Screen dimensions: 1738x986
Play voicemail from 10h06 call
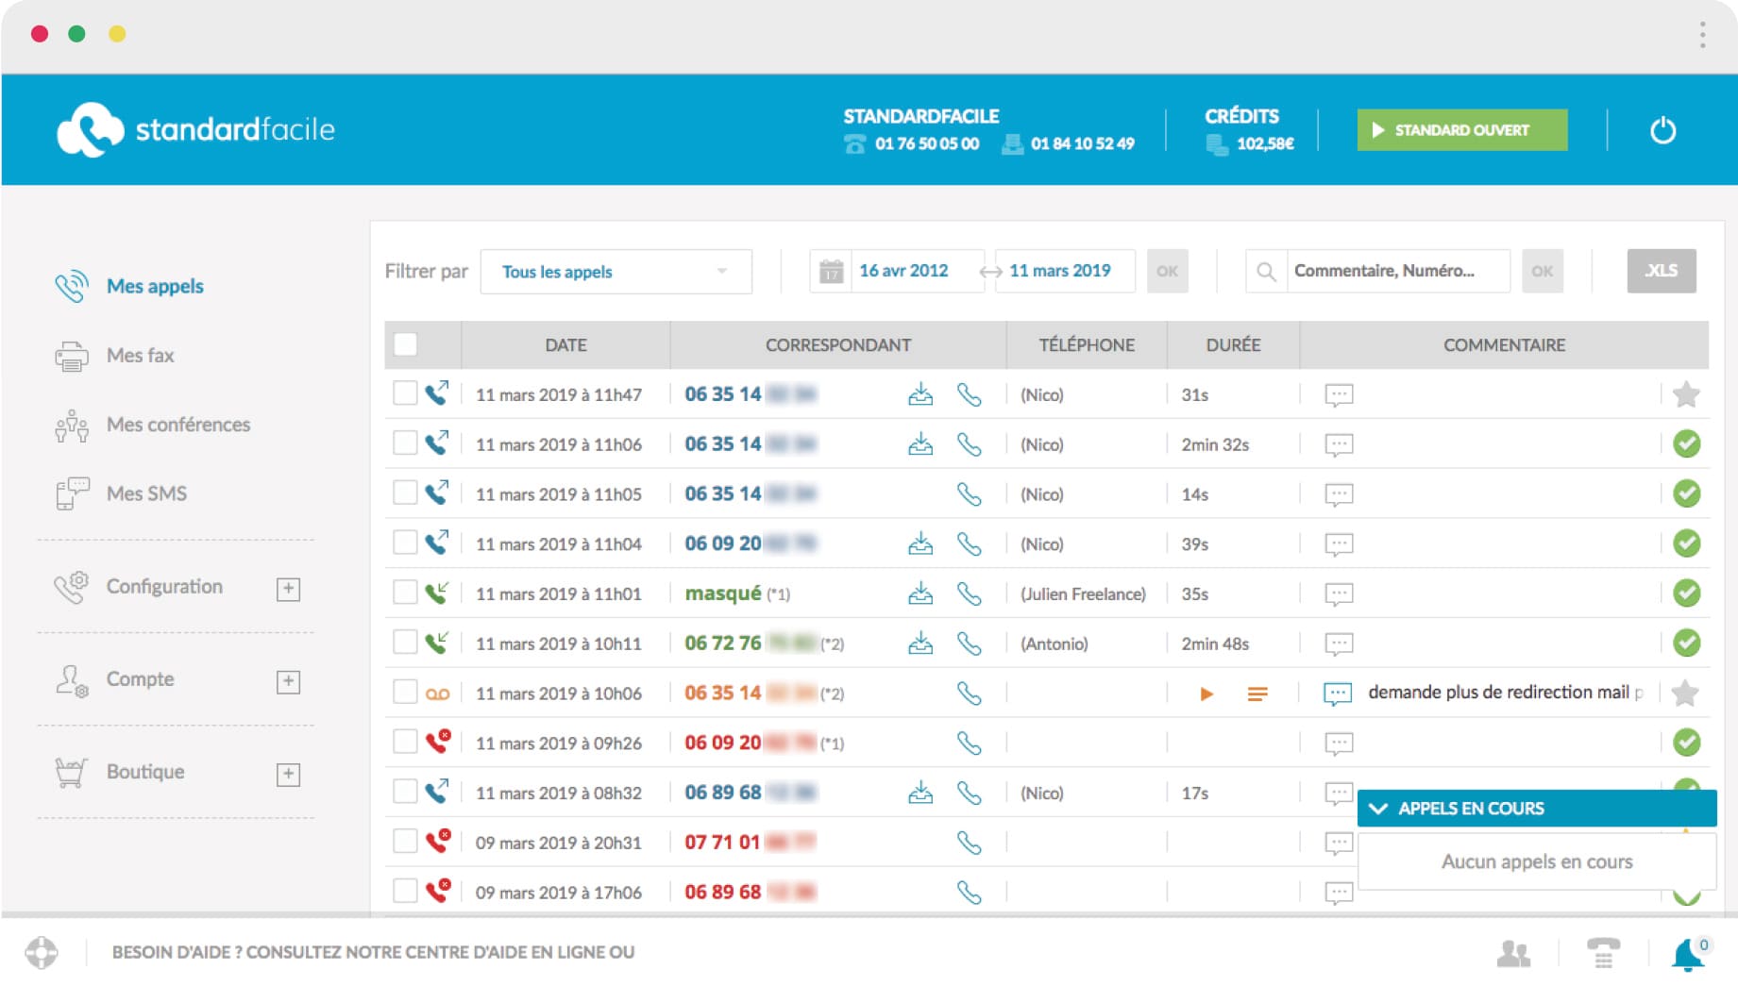[1206, 694]
